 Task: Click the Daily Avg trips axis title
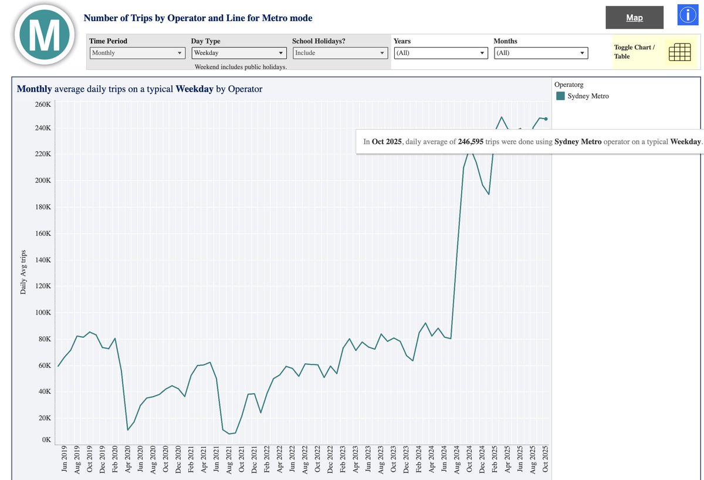pyautogui.click(x=23, y=272)
